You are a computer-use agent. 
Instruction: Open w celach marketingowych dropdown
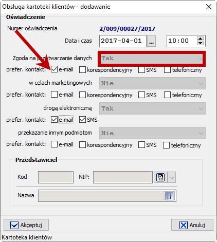tap(152, 83)
